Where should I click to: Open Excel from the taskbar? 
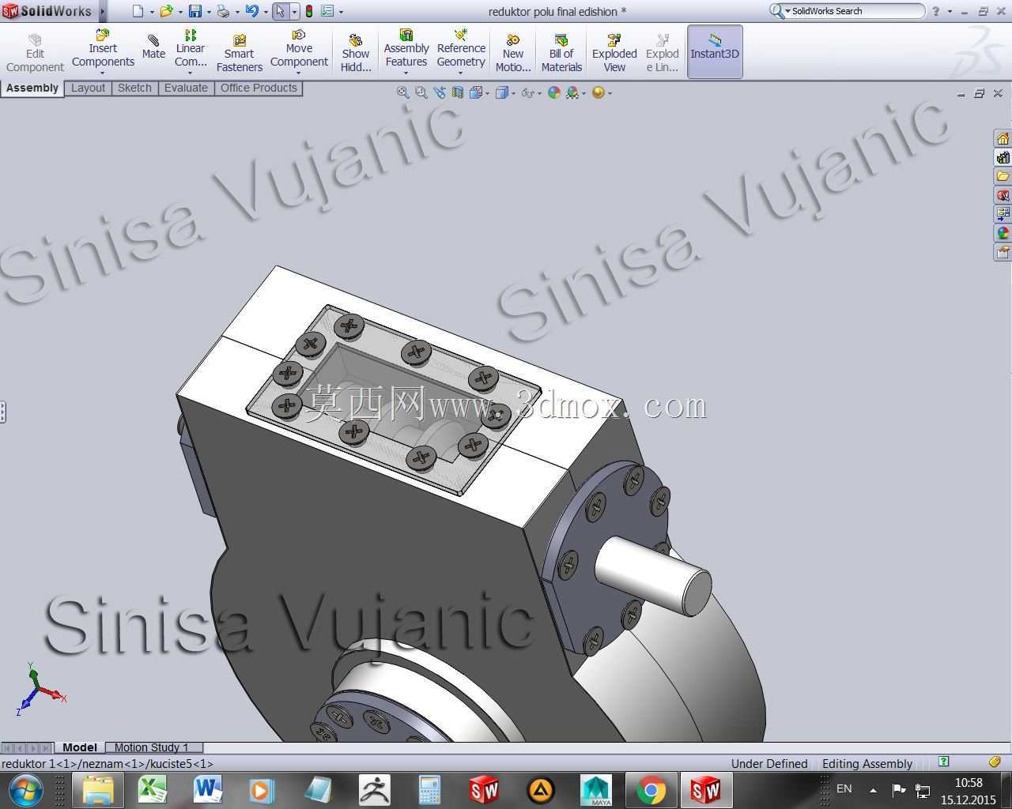coord(153,790)
